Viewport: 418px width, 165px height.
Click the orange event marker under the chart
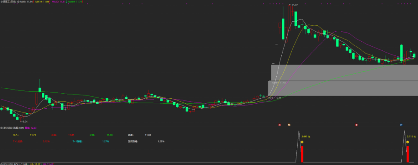289,125
